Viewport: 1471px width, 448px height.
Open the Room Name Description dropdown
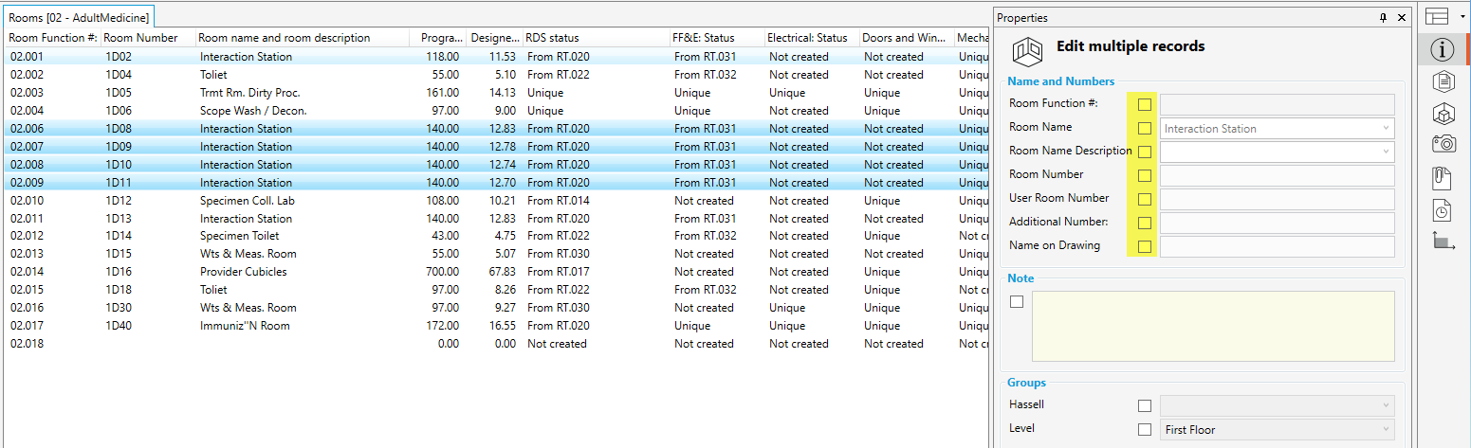1386,152
